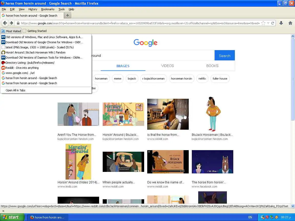295x221 pixels.
Task: Open Reddit - Dive into anything entry
Action: [x=46, y=68]
